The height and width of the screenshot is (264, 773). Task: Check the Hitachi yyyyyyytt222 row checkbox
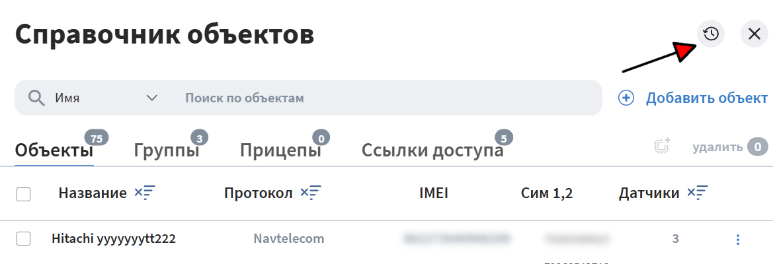[x=23, y=239]
